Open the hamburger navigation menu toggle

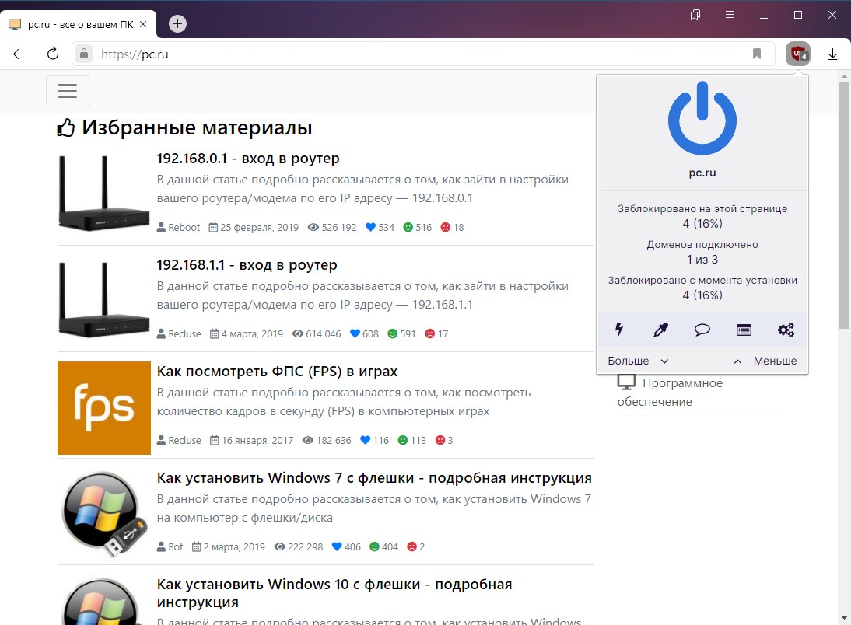68,91
